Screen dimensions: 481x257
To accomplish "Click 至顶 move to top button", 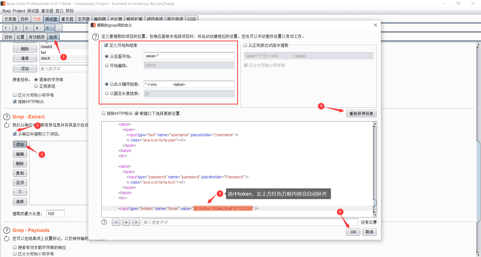I will tap(20, 183).
